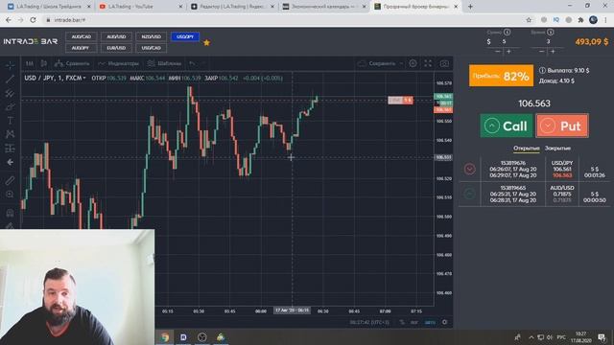Screen dimensions: 614x345
Task: Take a chart snapshot with camera icon
Action: [x=444, y=63]
